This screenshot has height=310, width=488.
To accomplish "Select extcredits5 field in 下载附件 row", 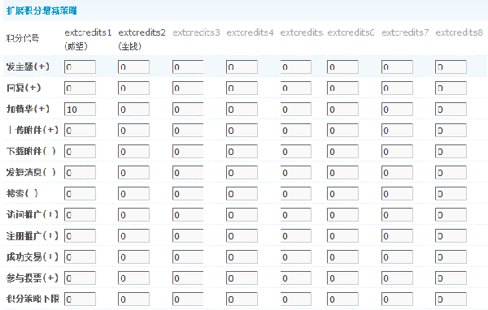I will [x=296, y=152].
